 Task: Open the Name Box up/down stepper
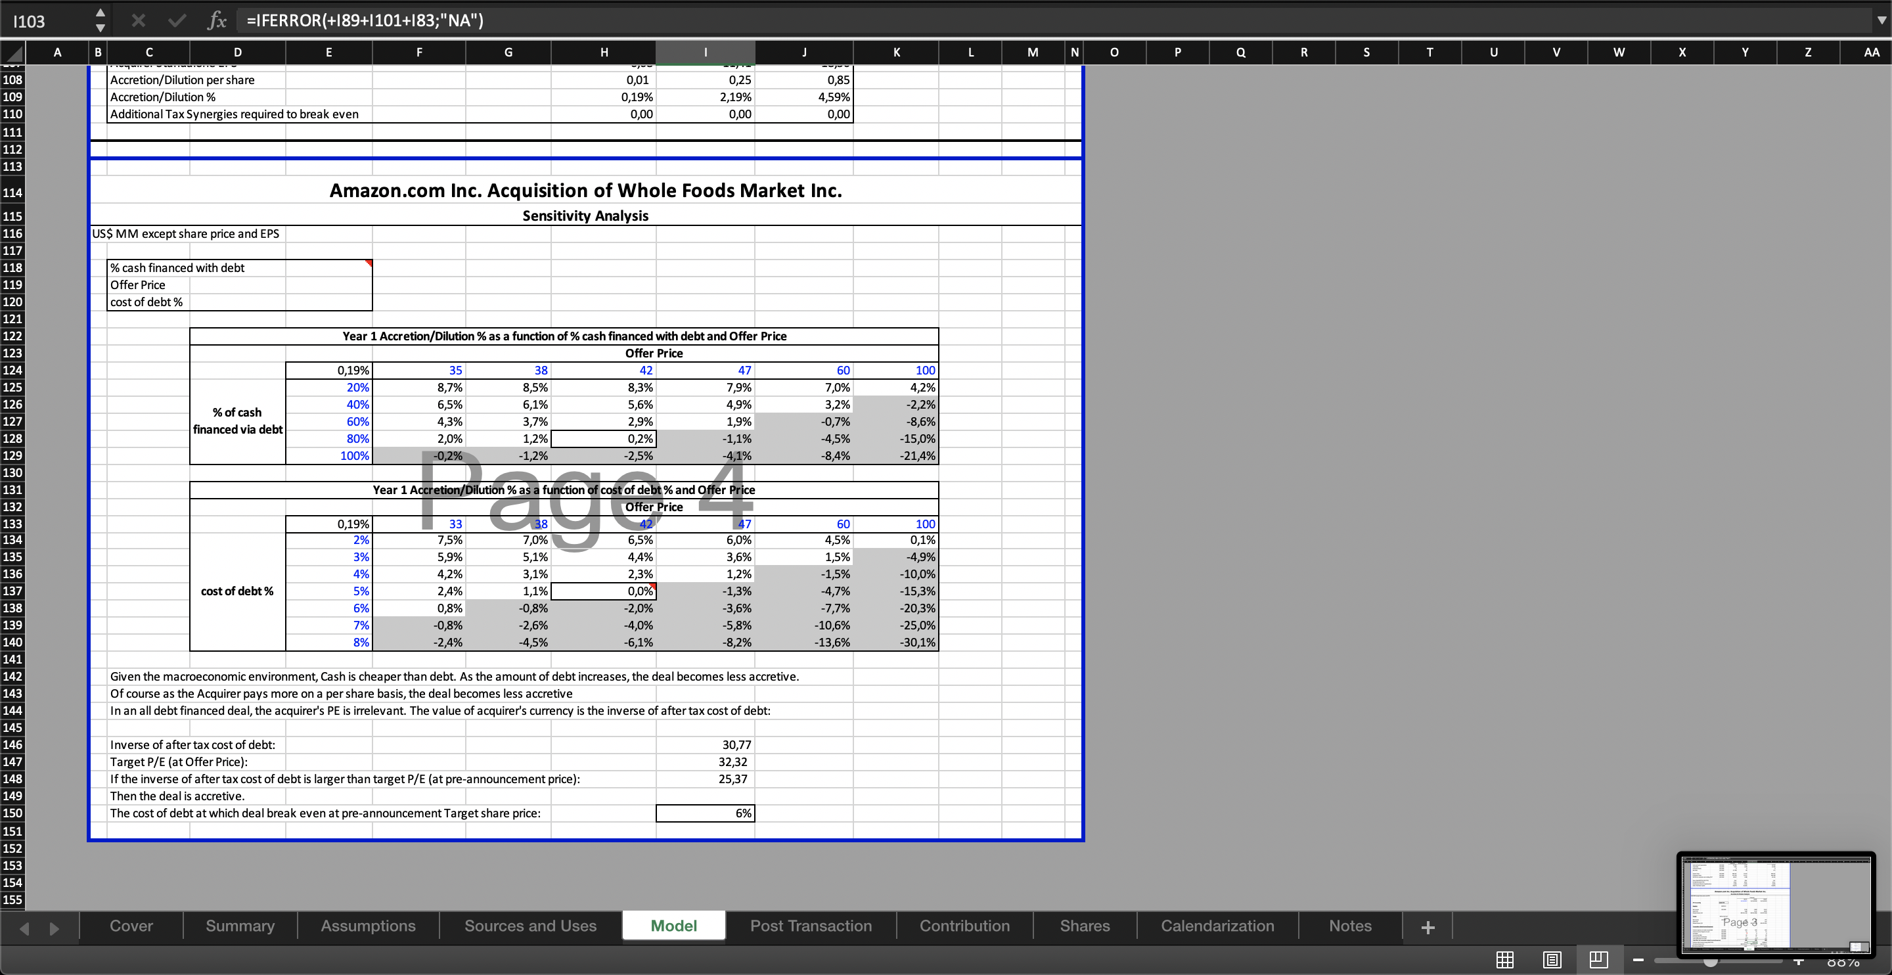click(101, 20)
